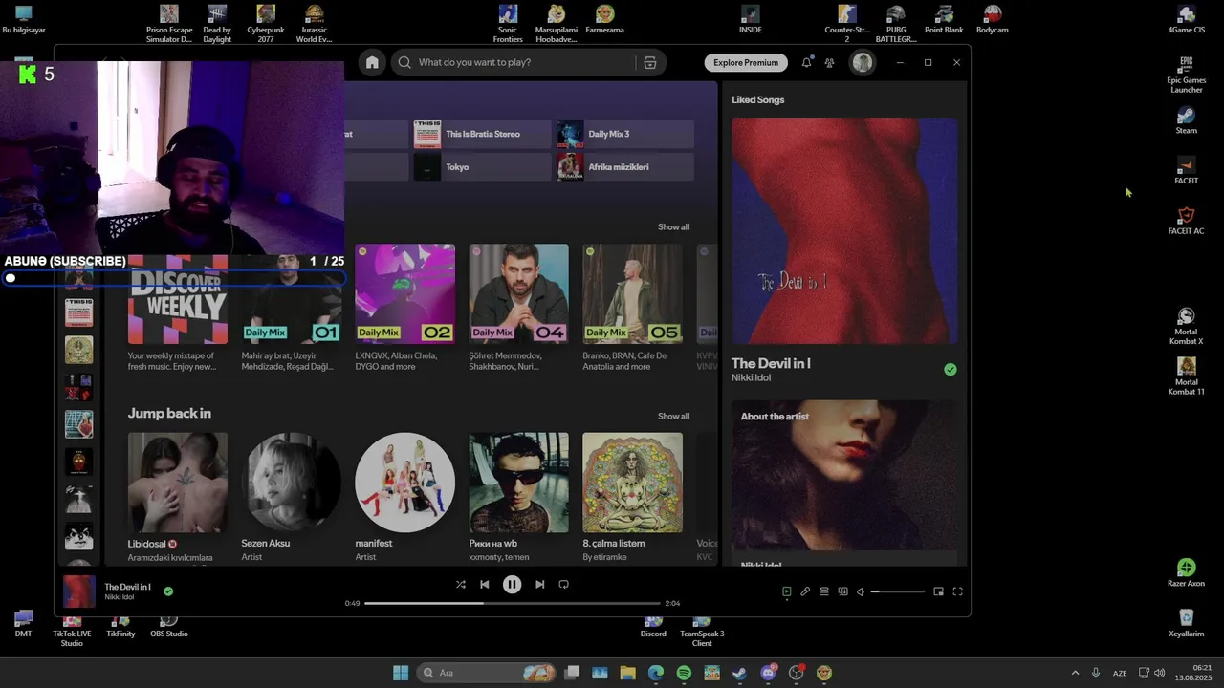The width and height of the screenshot is (1224, 688).
Task: Open the Windows Start menu
Action: 401,673
